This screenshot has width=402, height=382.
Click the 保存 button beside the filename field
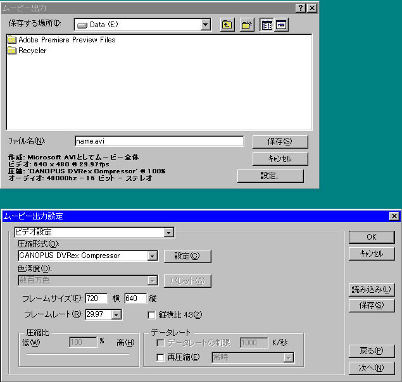click(280, 142)
